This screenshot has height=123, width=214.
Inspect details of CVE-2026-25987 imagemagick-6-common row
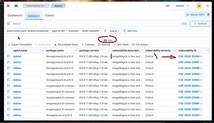[x=9, y=92]
